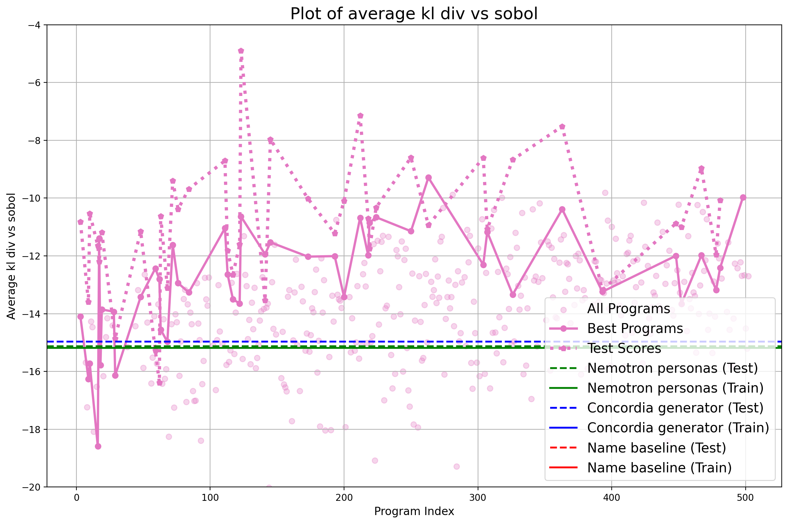The height and width of the screenshot is (524, 788).
Task: Click the green dashed Nemotron personas (Test) legend swatch
Action: click(563, 368)
